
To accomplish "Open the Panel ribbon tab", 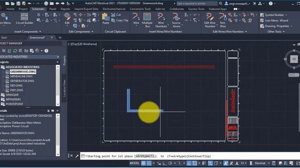I will click(52, 9).
